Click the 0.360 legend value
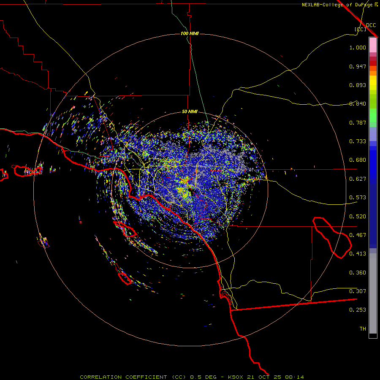 pyautogui.click(x=358, y=273)
